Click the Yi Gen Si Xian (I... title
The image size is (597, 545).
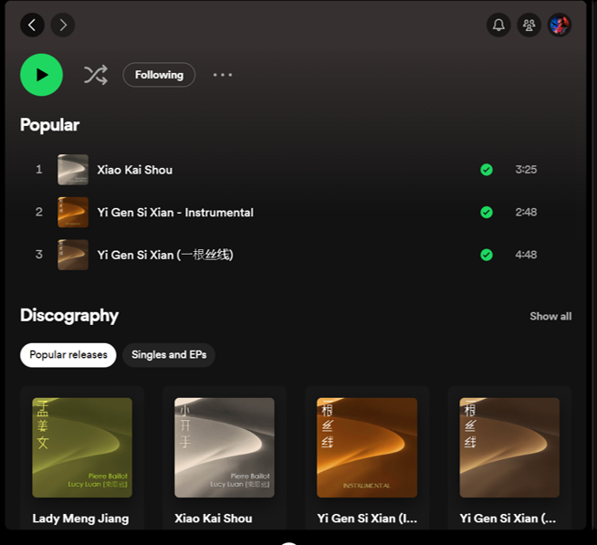point(367,519)
